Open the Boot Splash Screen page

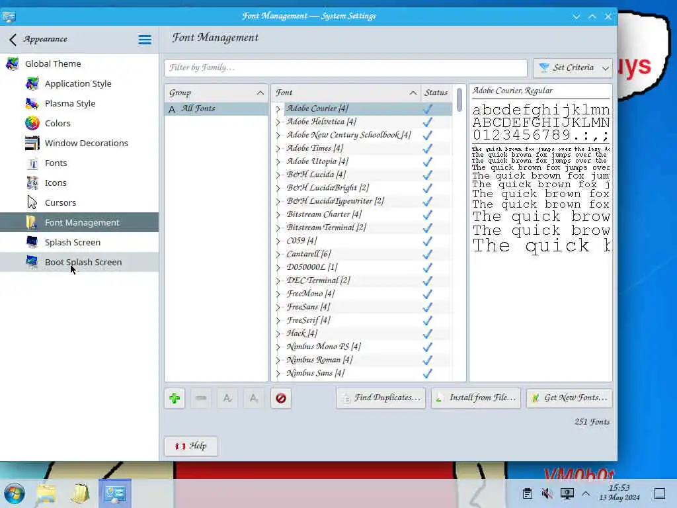coord(79,262)
